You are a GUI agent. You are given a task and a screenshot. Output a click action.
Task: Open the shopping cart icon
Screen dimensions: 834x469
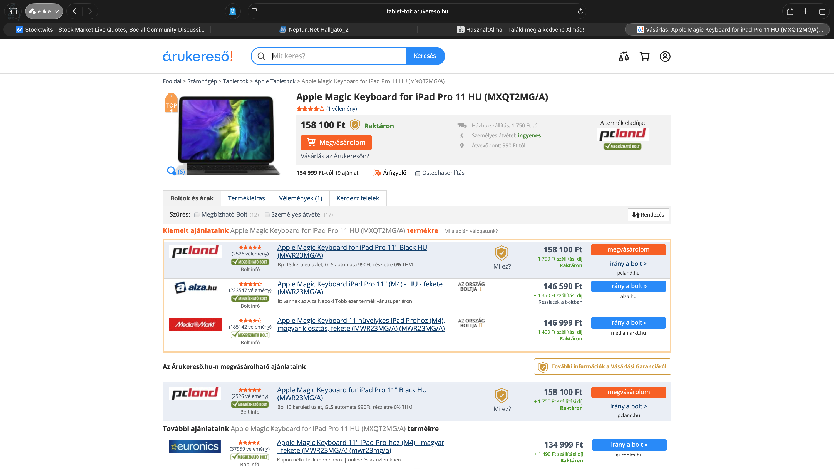(x=644, y=56)
